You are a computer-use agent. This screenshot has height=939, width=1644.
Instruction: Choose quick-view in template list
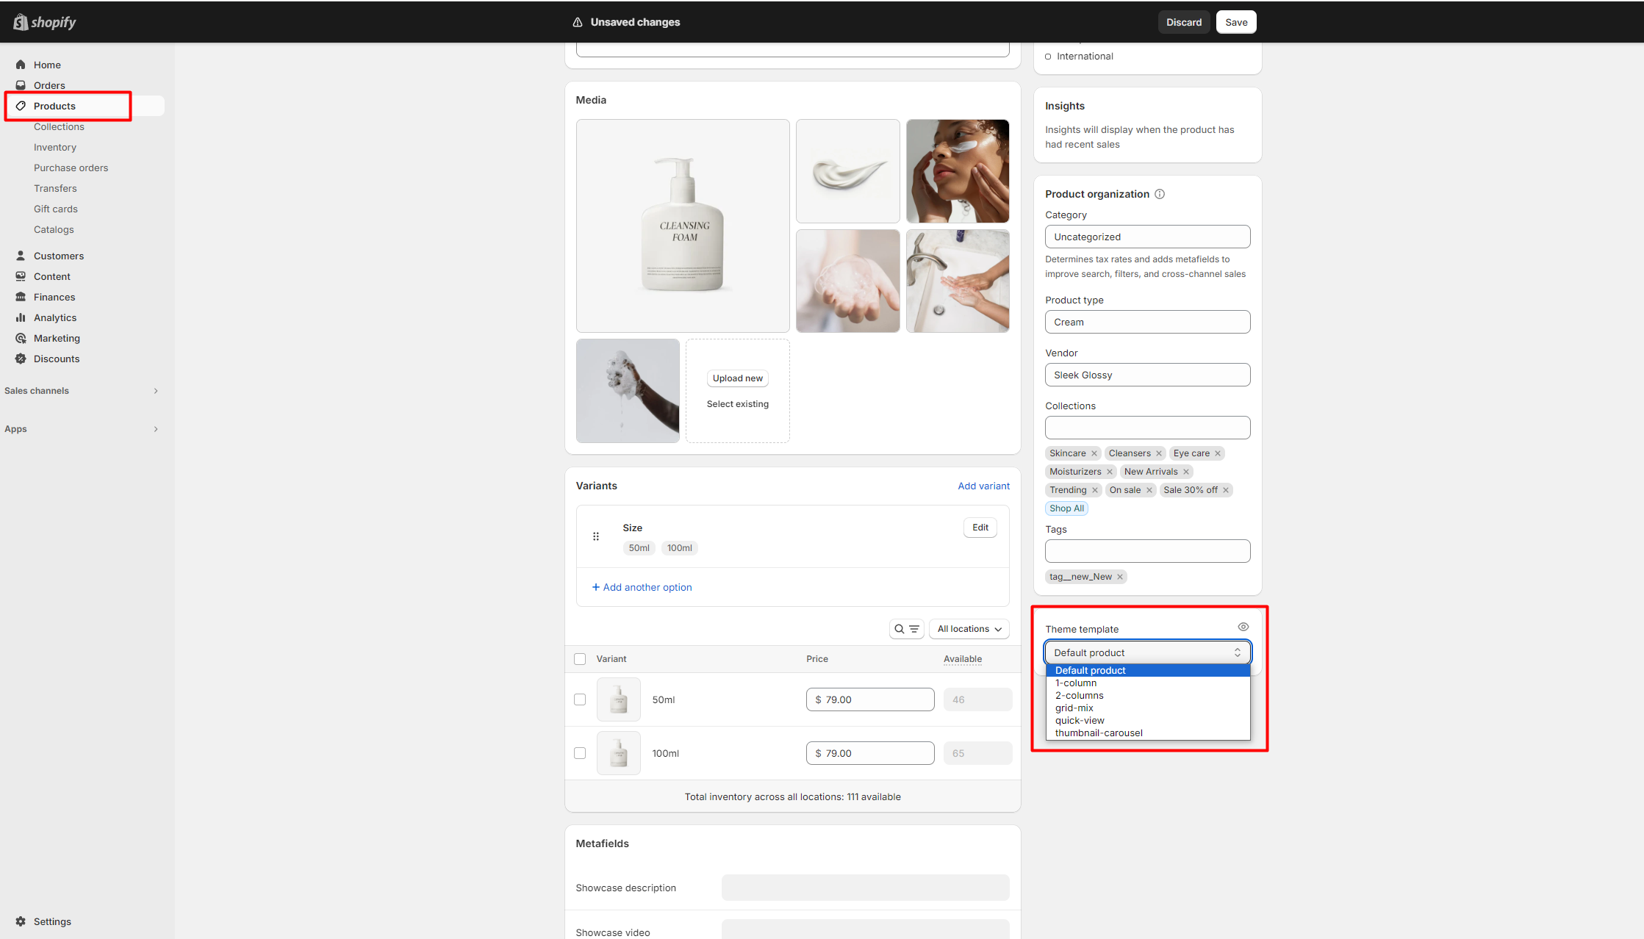pos(1080,720)
